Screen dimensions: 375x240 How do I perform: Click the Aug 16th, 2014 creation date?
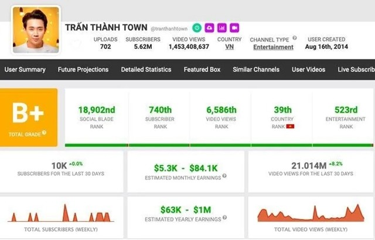326,47
